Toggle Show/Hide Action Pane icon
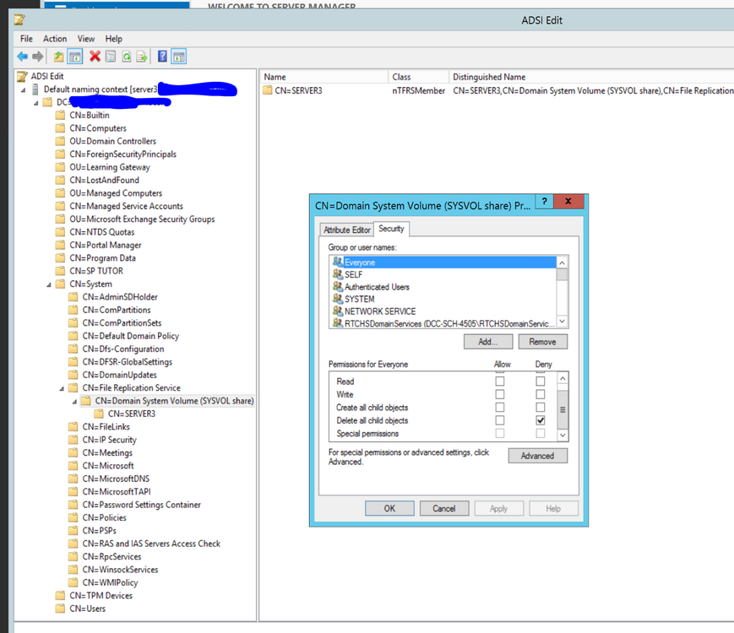The width and height of the screenshot is (734, 633). (179, 57)
